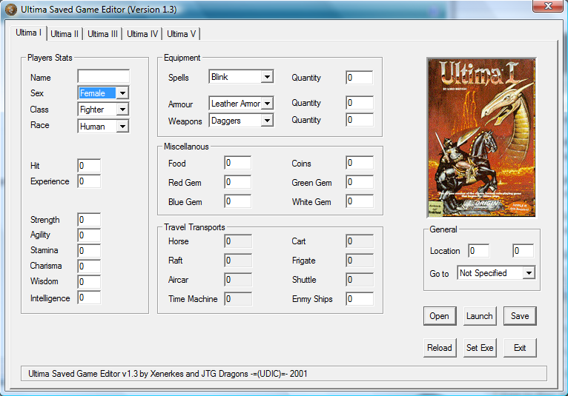This screenshot has width=568, height=396.
Task: Open the Class dropdown list
Action: (x=122, y=110)
